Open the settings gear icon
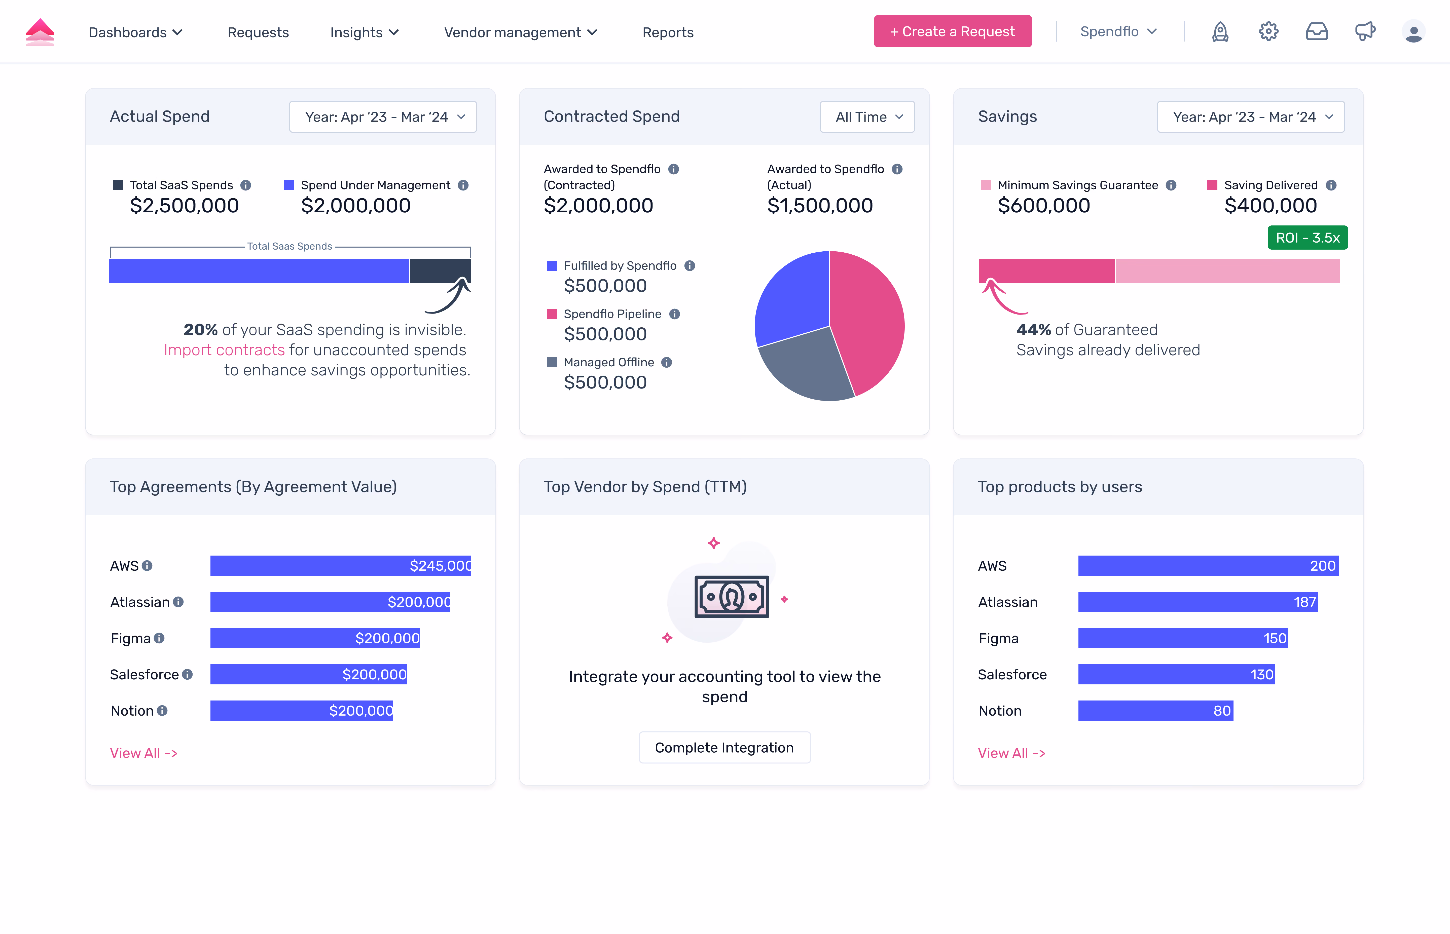Screen dimensions: 1450x934 click(x=1268, y=31)
